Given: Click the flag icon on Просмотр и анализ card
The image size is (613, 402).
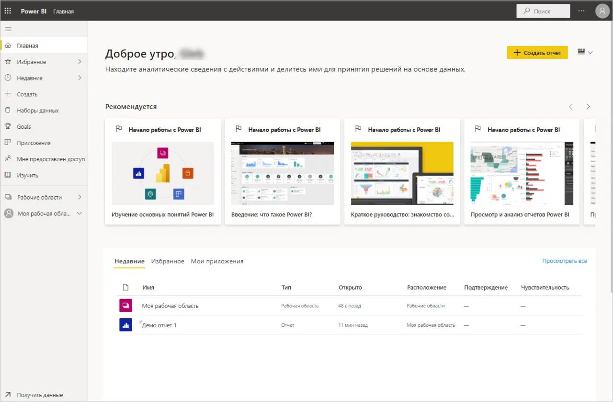Looking at the screenshot, I should click(x=478, y=129).
